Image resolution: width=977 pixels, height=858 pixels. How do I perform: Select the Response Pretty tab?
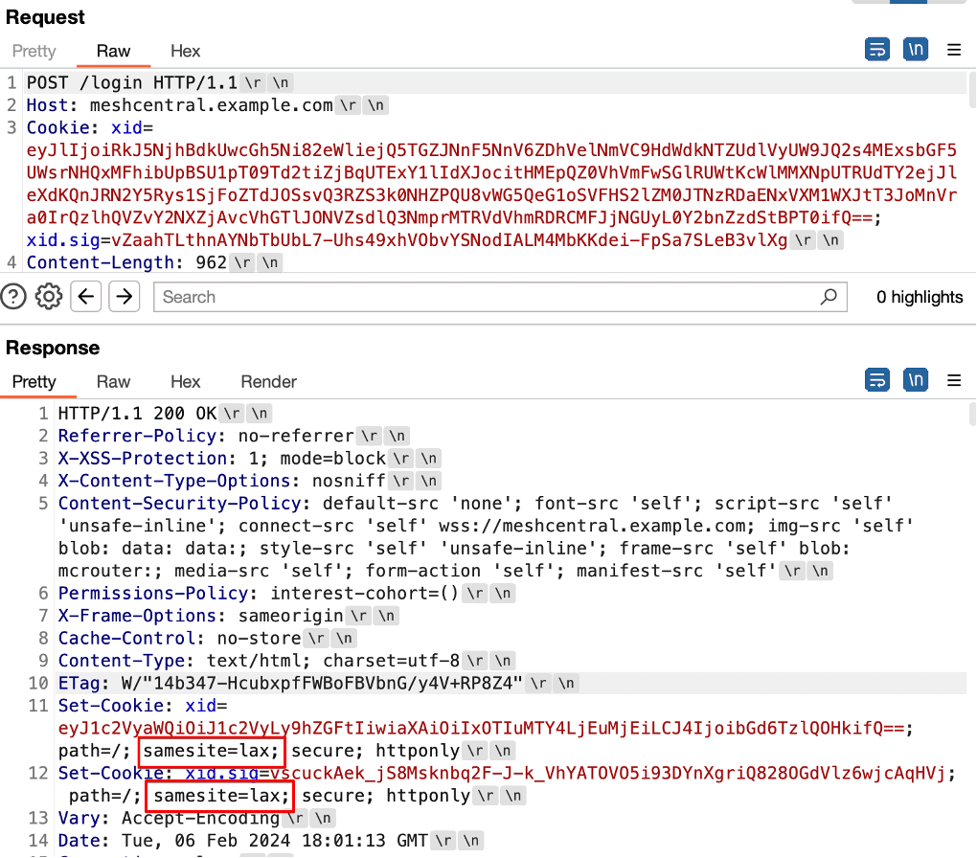point(34,382)
